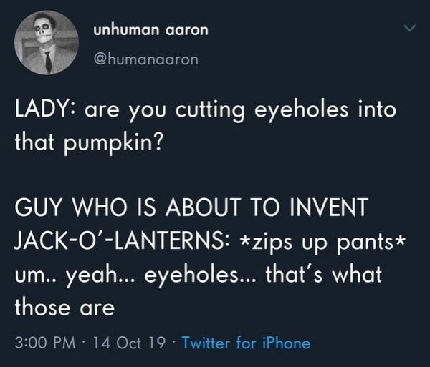
Task: Click the 'that pumpkin?' text line
Action: coord(88,143)
